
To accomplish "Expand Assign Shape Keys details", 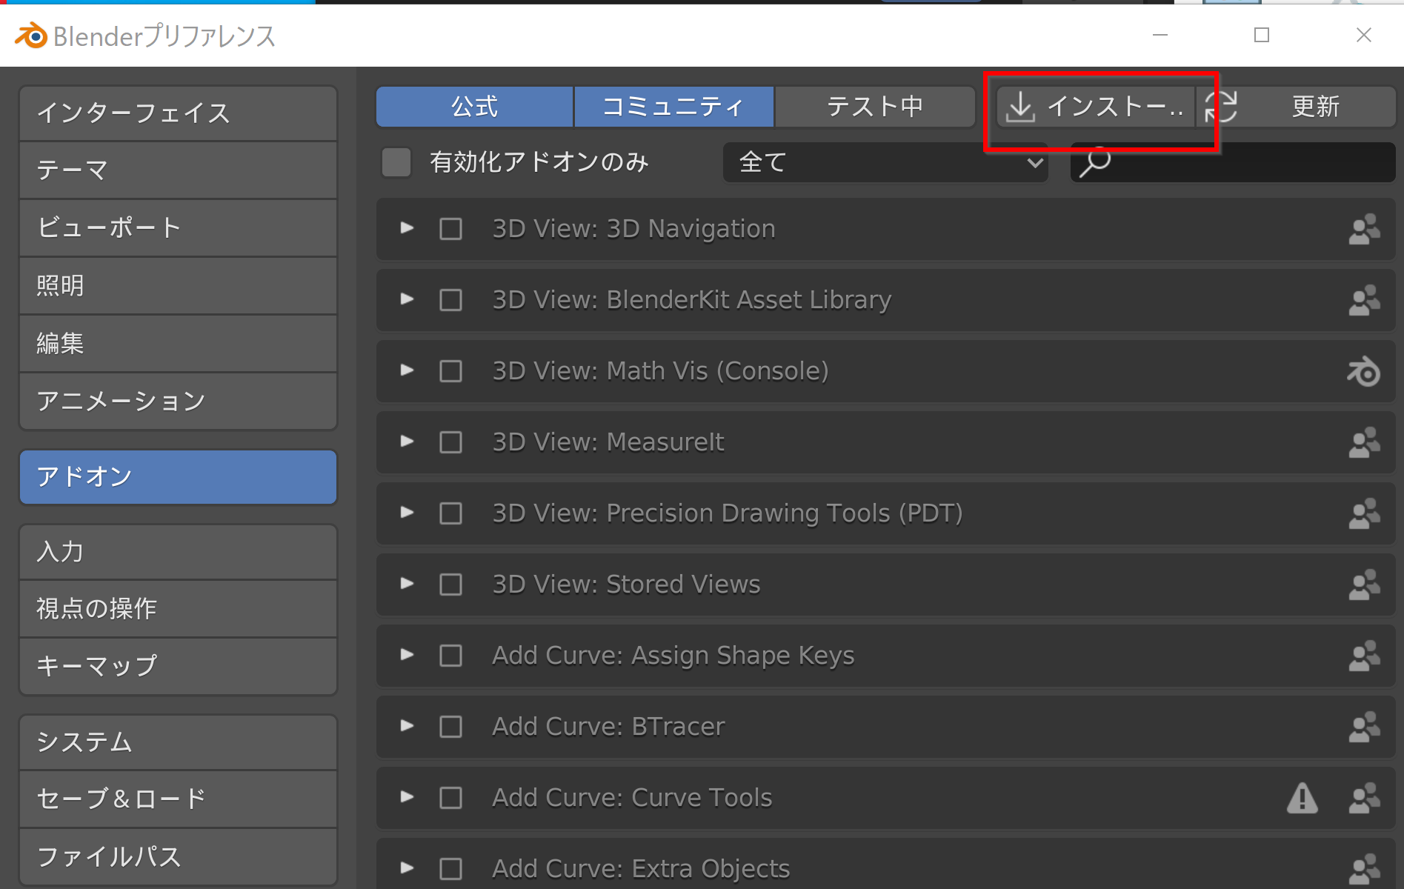I will (x=407, y=655).
